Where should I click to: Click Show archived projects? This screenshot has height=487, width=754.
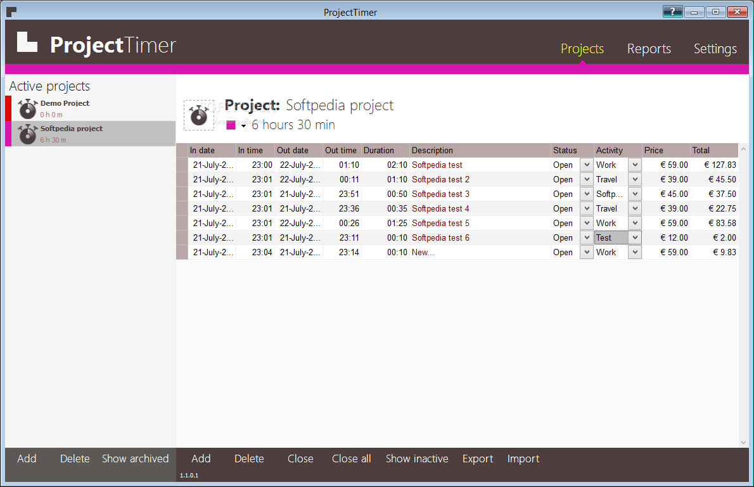click(x=135, y=459)
